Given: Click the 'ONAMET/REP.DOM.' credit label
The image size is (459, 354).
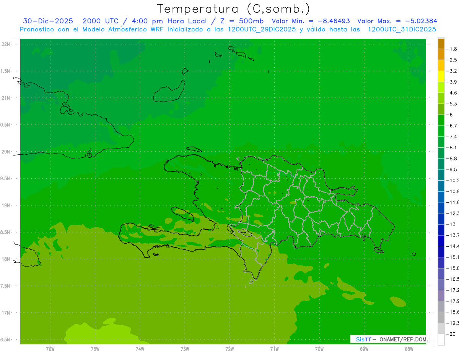Looking at the screenshot, I should click(404, 339).
